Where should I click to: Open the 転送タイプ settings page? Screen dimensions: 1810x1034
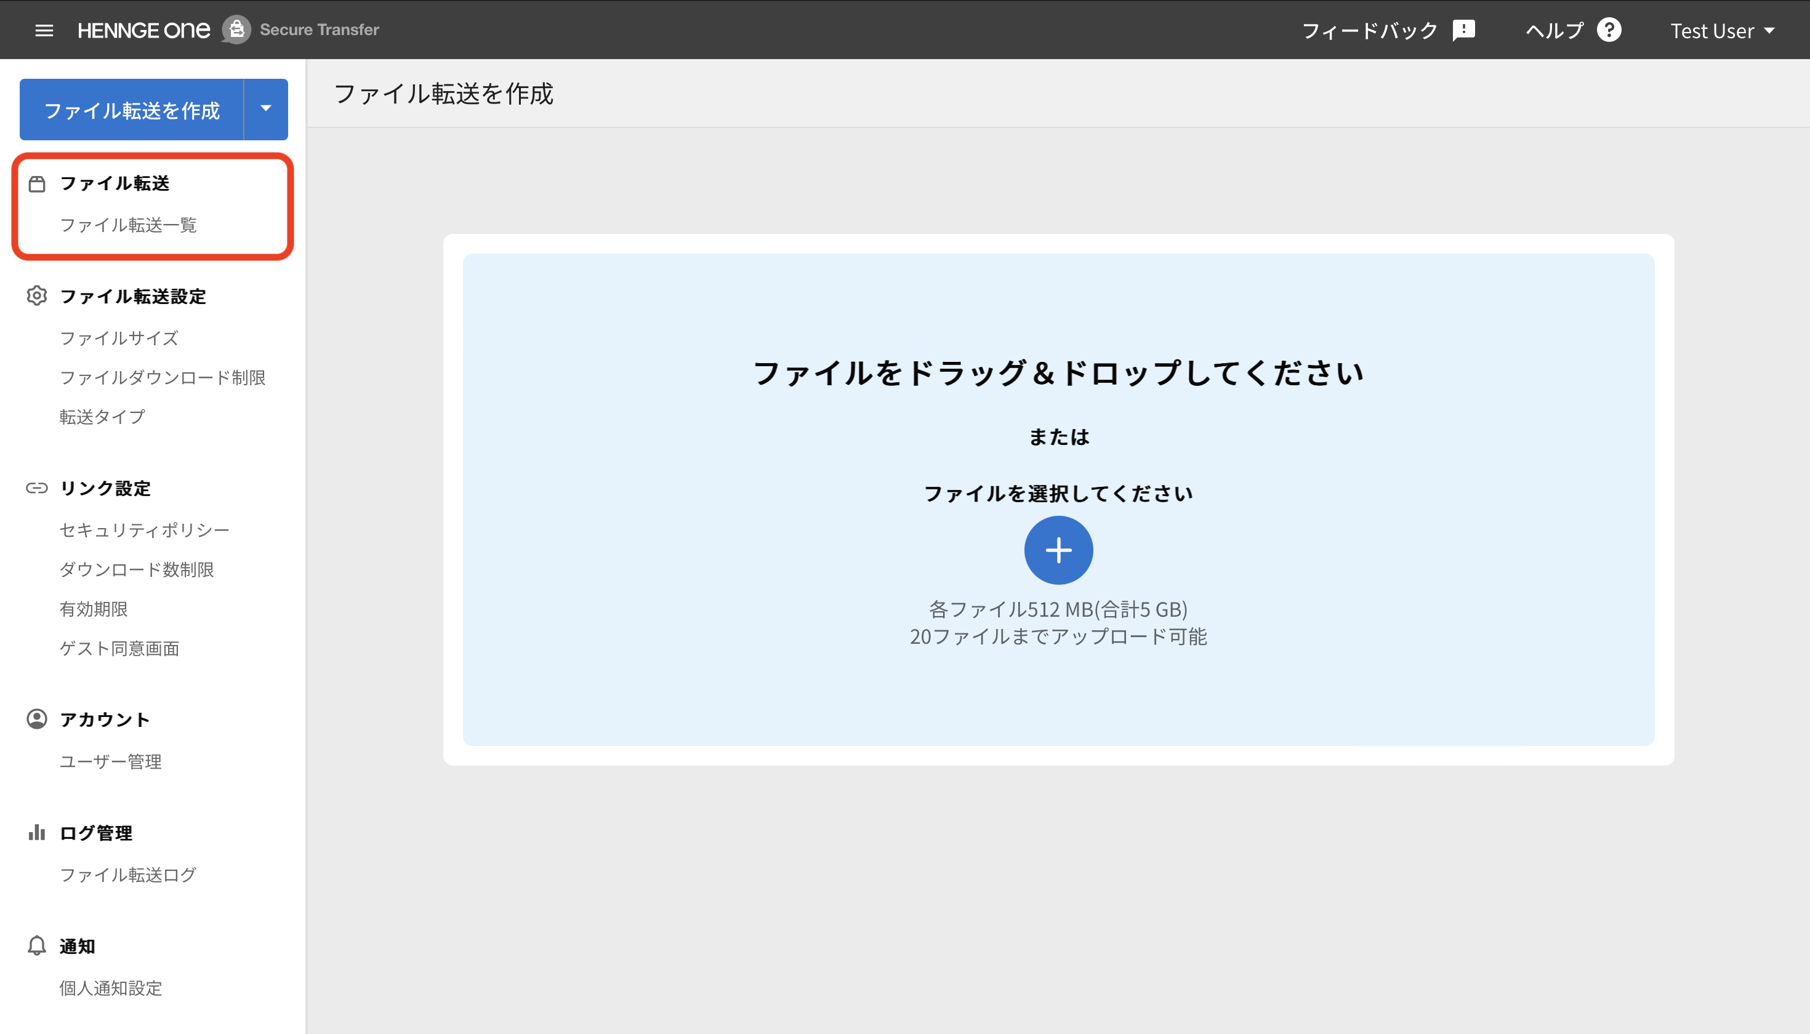click(102, 417)
